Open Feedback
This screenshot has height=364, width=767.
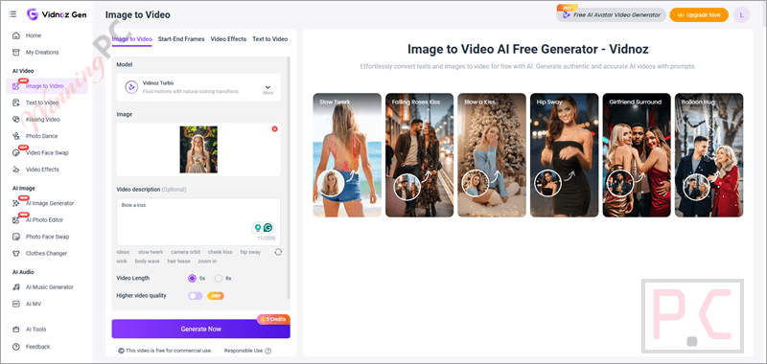(x=37, y=347)
